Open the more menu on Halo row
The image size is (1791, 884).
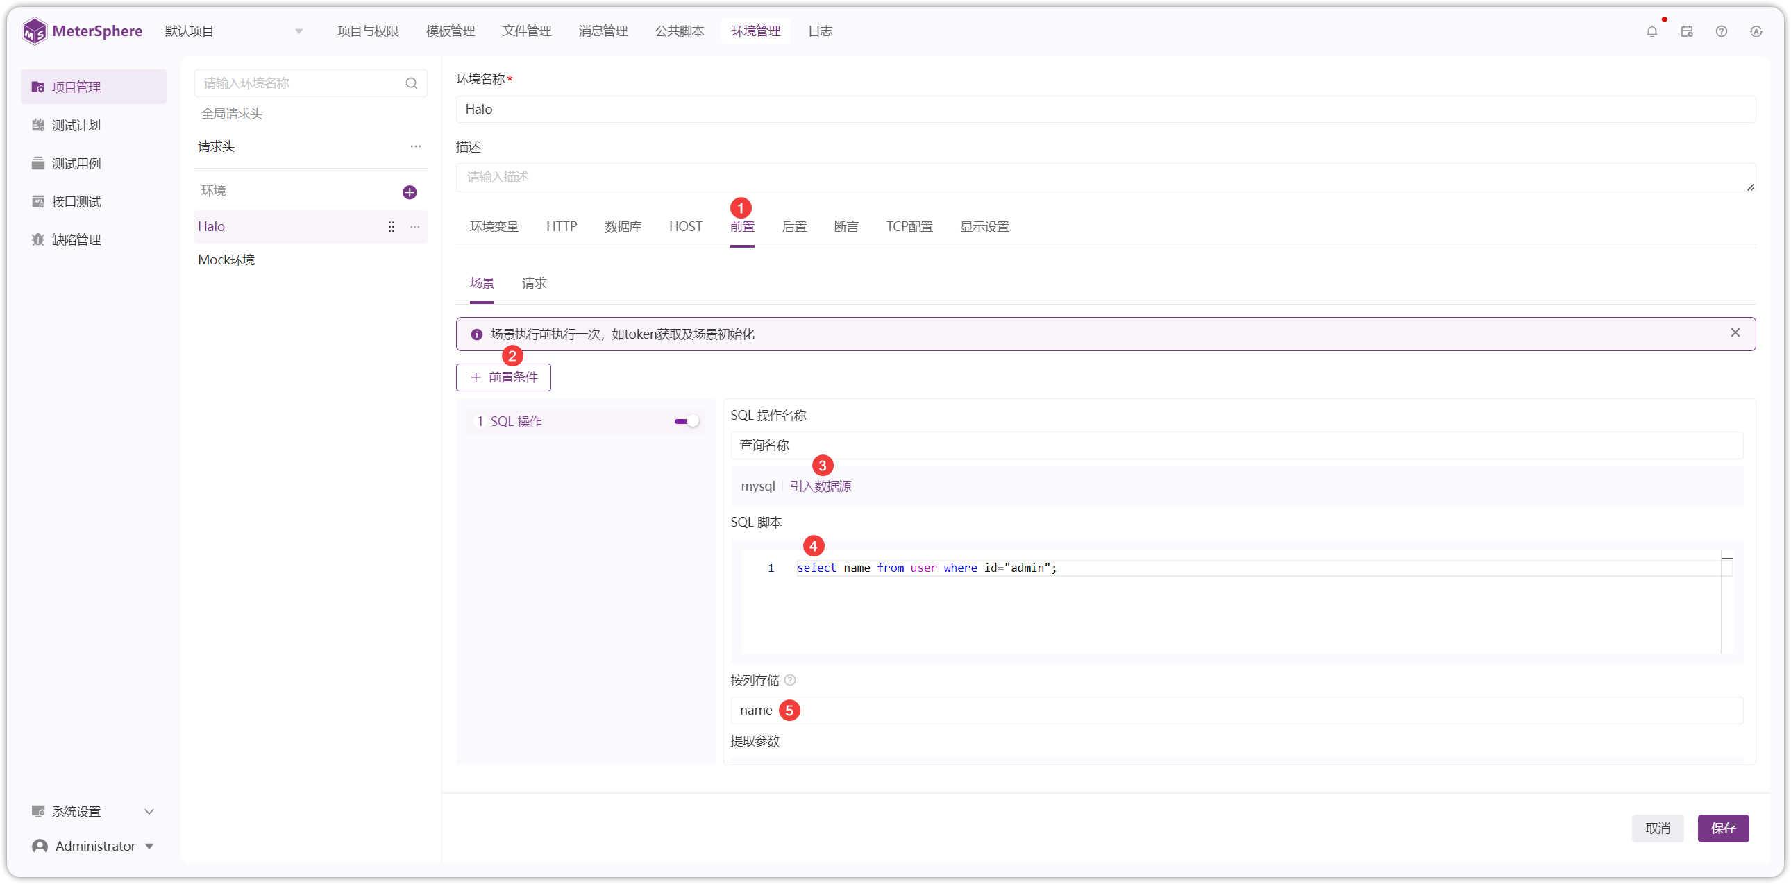point(415,228)
